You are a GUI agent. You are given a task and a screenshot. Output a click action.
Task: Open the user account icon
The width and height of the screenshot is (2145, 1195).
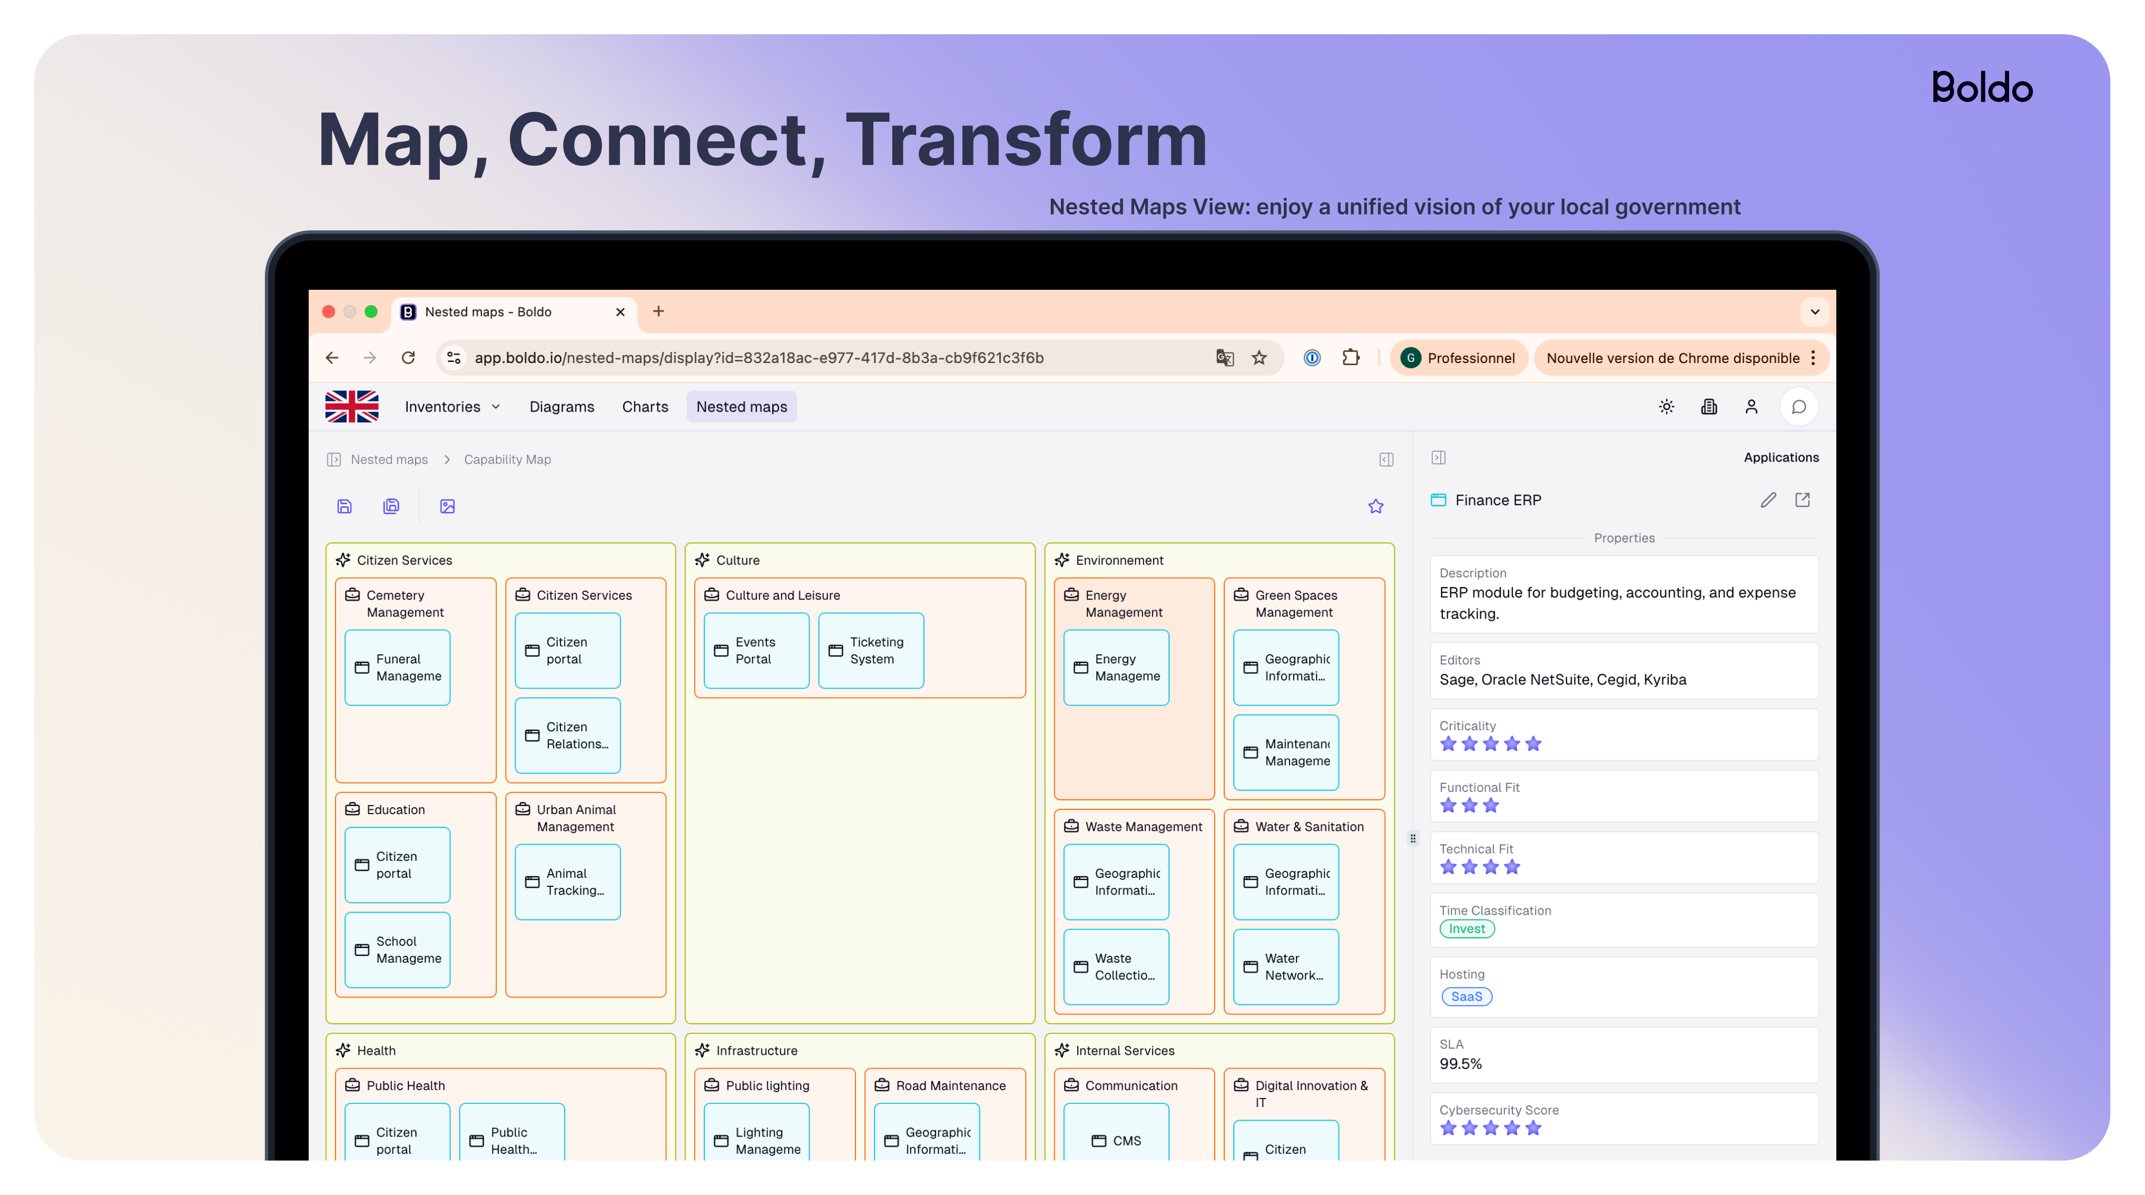coord(1751,406)
